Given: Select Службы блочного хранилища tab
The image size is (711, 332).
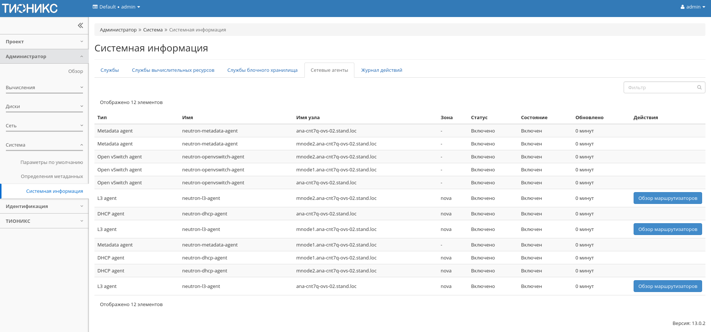Looking at the screenshot, I should point(262,70).
